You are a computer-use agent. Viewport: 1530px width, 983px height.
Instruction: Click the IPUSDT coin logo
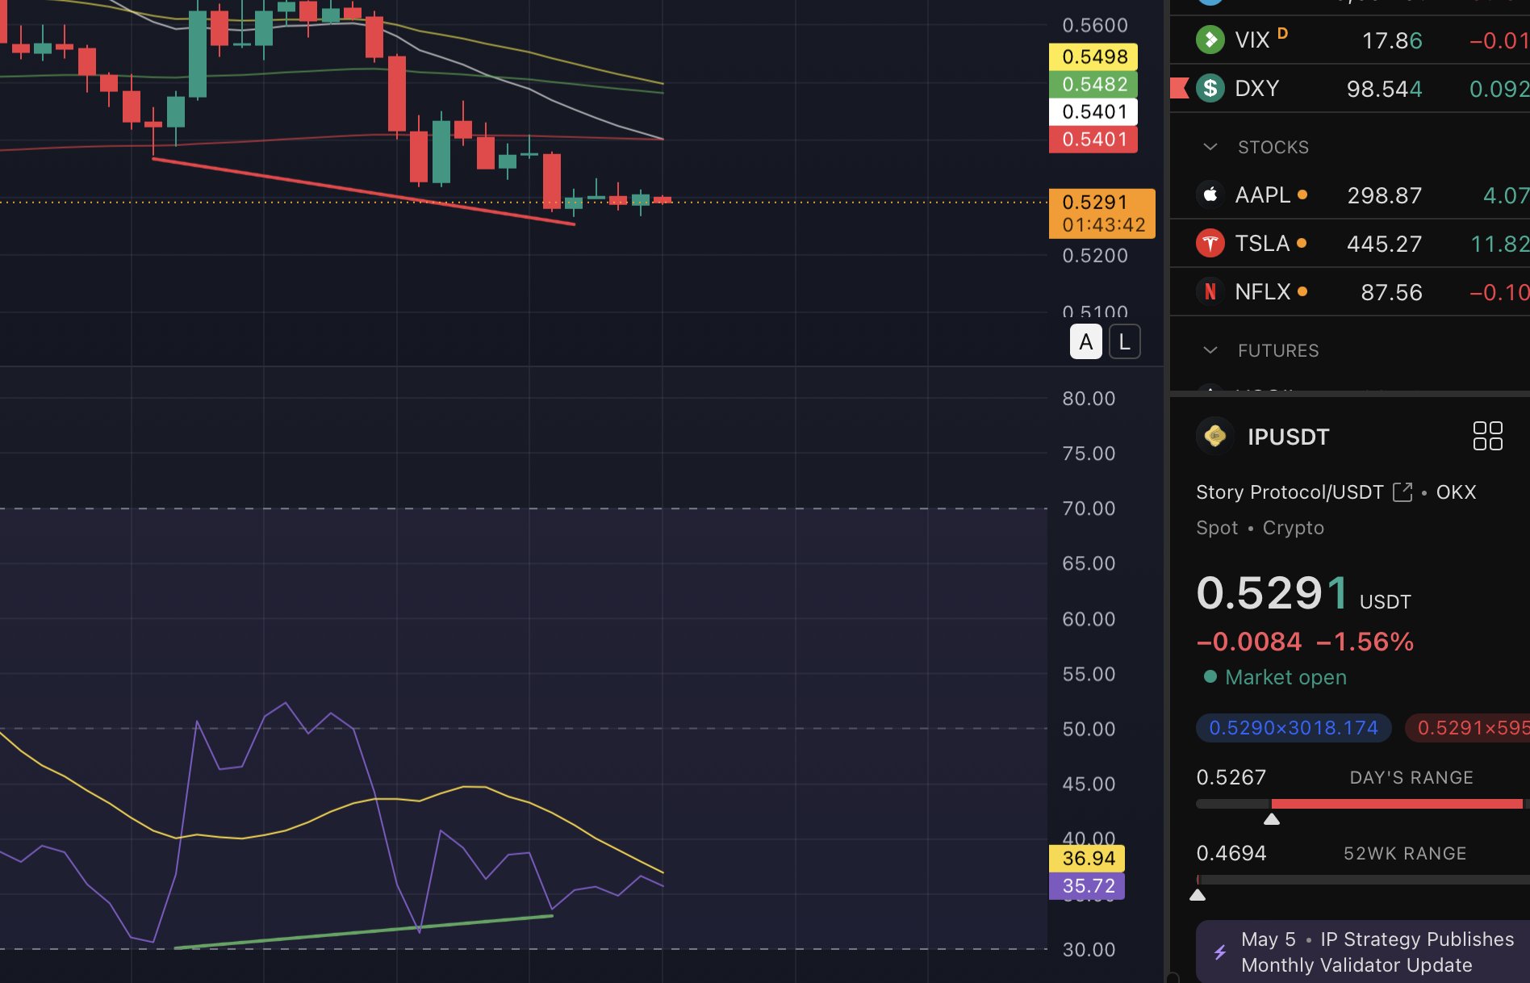[x=1214, y=436]
